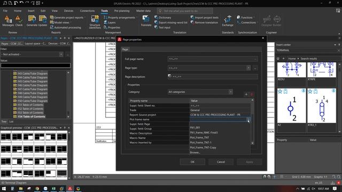Expand Generate project reports dropdown
This screenshot has width=342, height=192.
coord(85,18)
